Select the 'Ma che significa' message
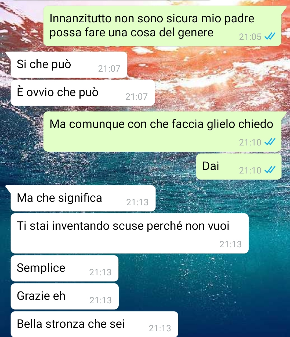Viewport: 290px width, 337px height. [x=83, y=198]
